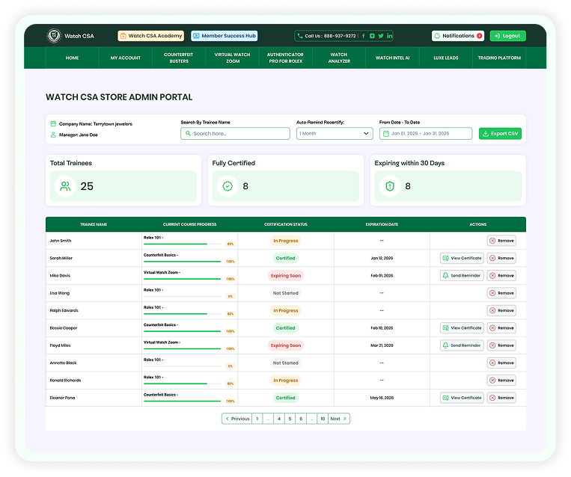571x477 pixels.
Task: Click the Member Success Hub button
Action: (x=225, y=36)
